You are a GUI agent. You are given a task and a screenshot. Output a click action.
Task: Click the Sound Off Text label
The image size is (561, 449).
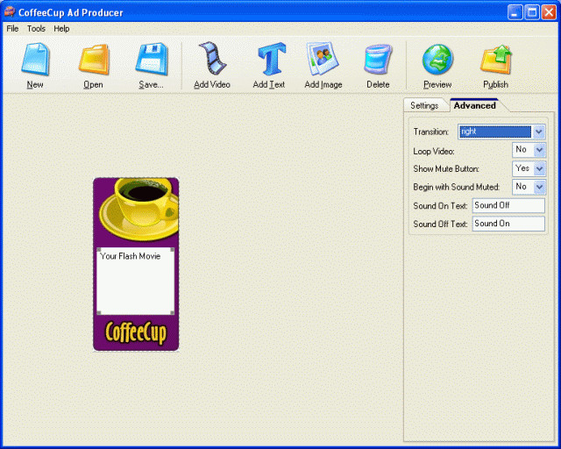click(x=440, y=224)
